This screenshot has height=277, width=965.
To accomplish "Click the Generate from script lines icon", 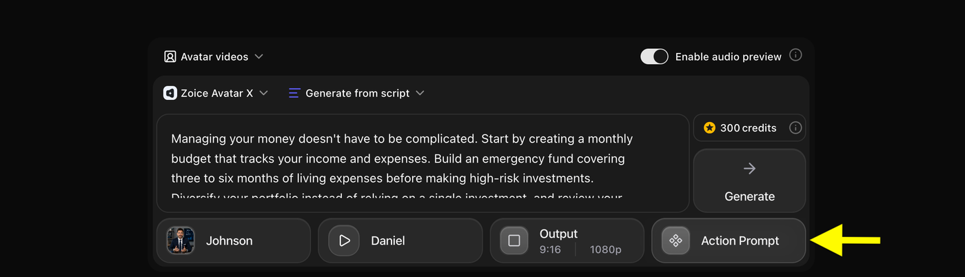I will [x=294, y=93].
